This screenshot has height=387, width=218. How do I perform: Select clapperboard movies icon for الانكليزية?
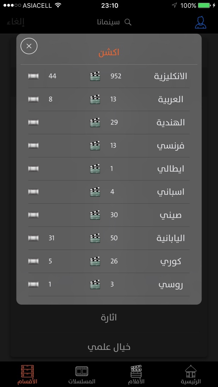[95, 76]
